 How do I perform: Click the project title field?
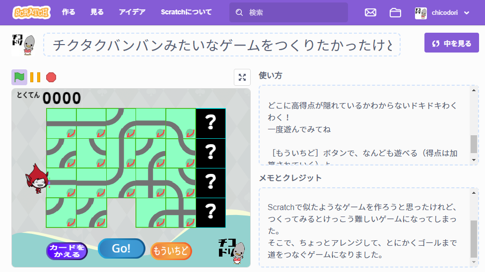222,45
